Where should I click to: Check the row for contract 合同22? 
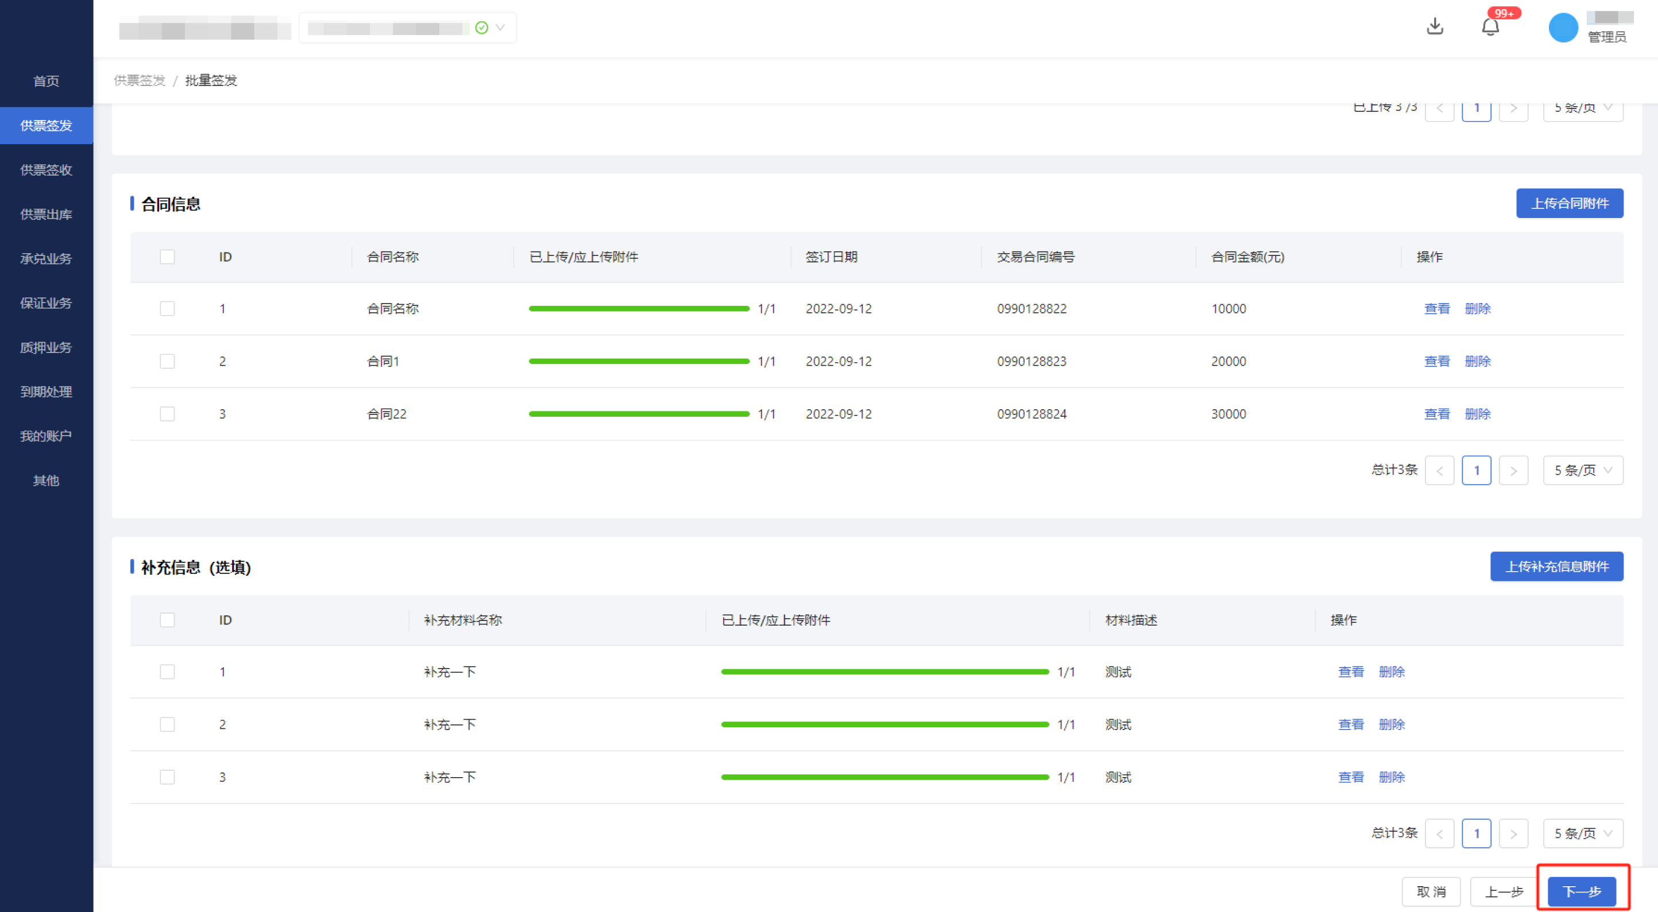(167, 414)
